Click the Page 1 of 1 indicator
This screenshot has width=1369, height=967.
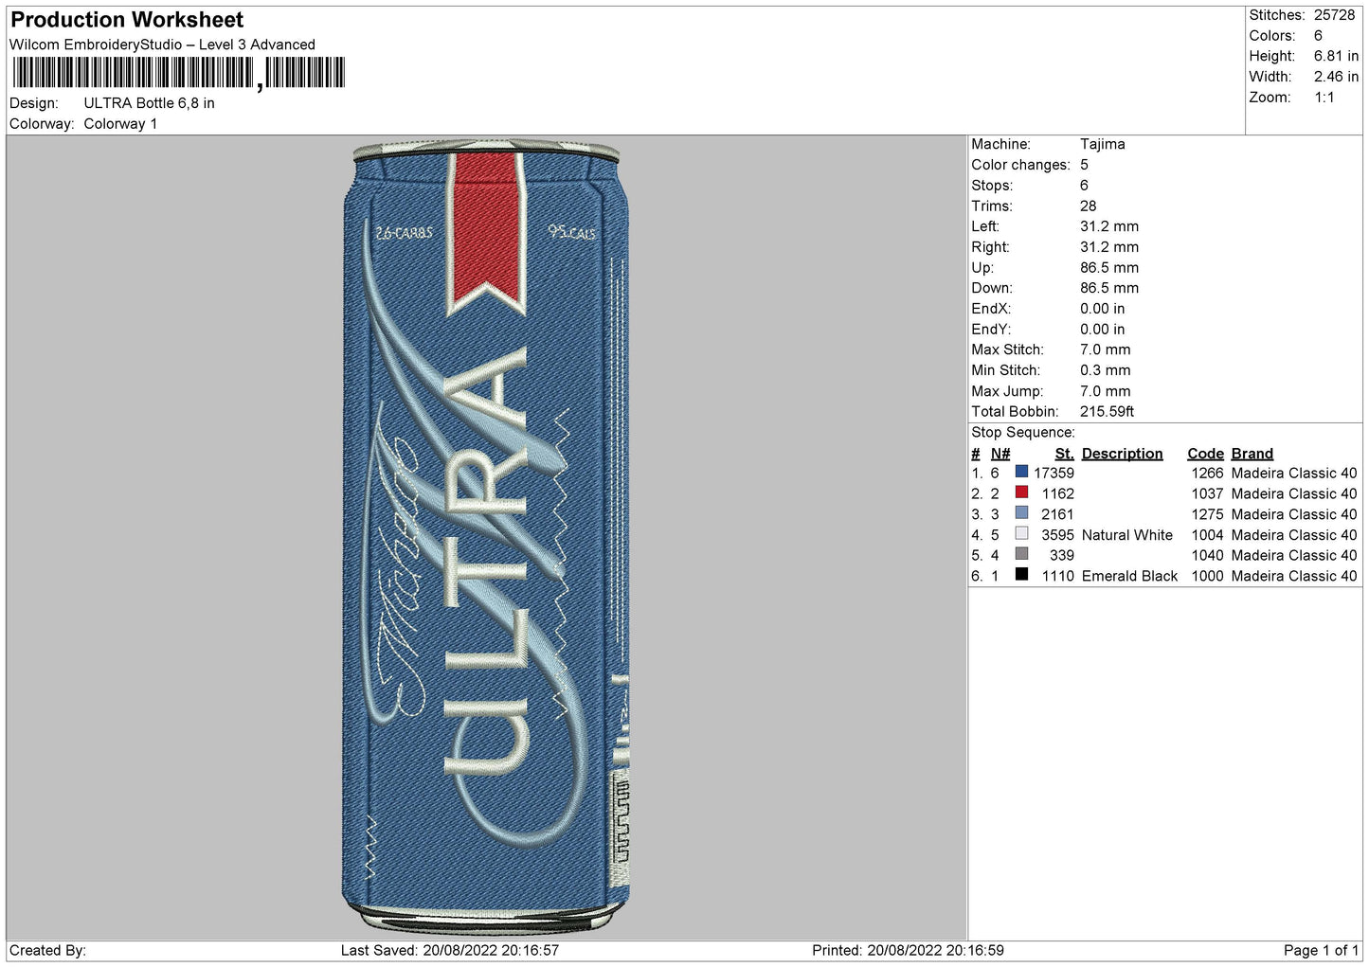1321,950
